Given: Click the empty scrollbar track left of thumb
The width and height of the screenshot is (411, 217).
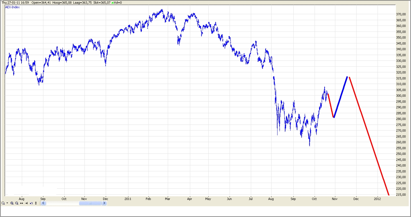Looking at the screenshot, I should 62,203.
